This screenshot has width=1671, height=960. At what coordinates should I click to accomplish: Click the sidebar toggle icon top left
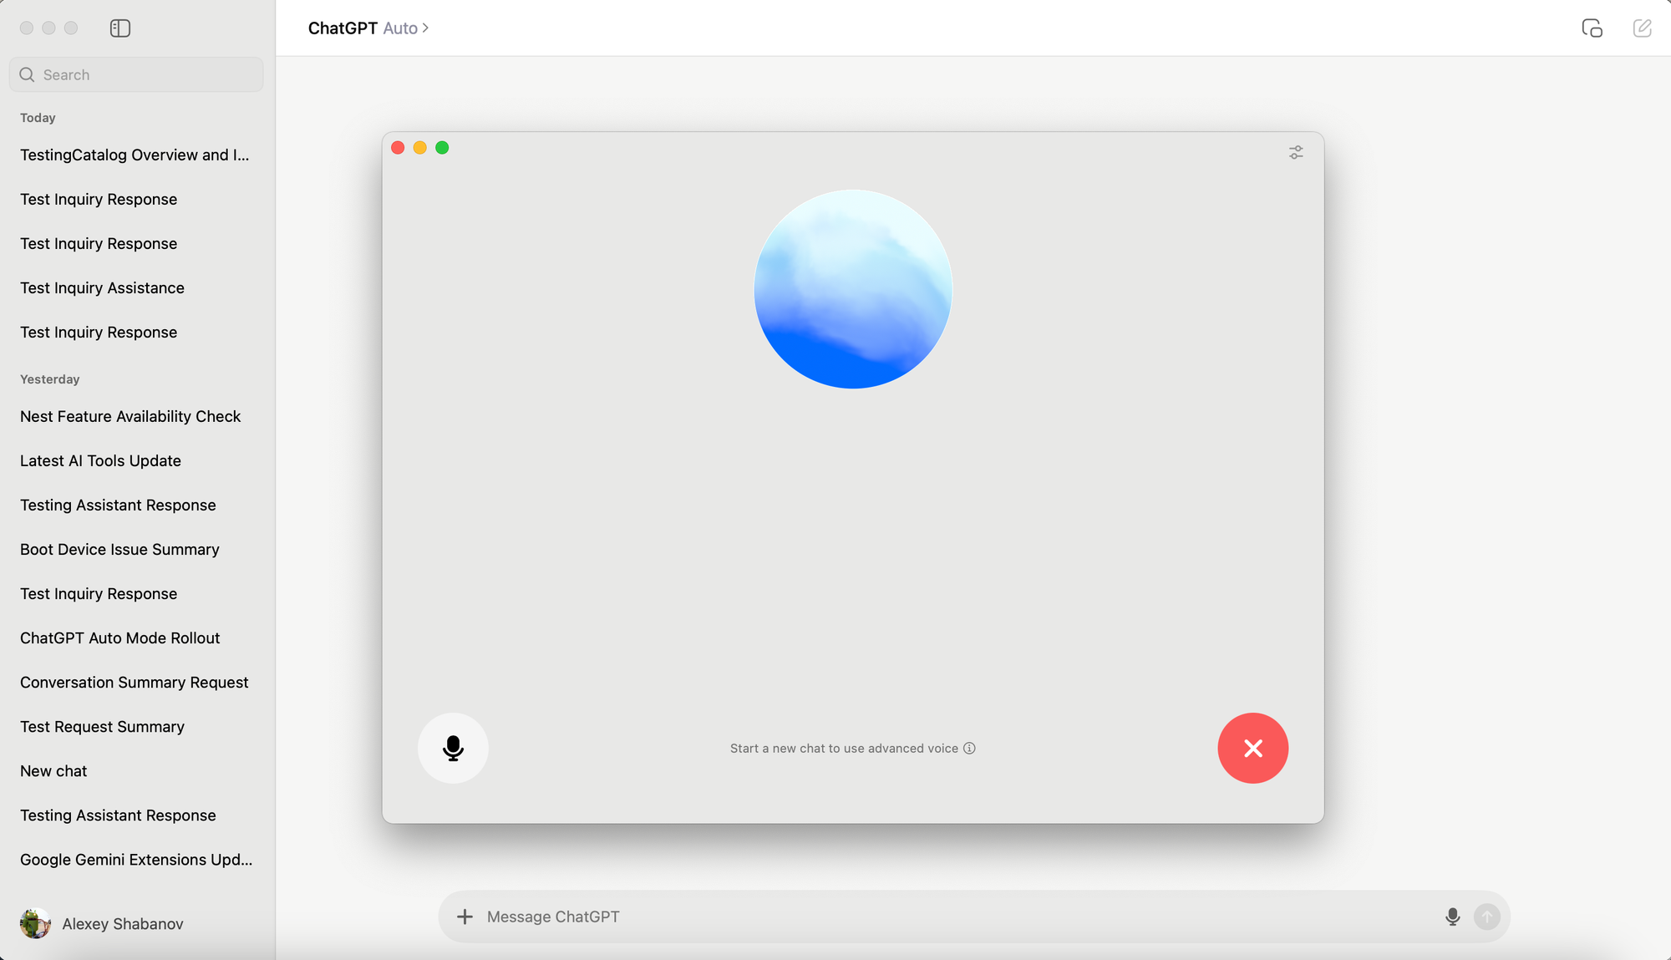(119, 27)
